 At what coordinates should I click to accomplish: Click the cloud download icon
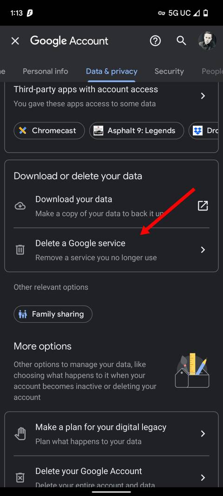pyautogui.click(x=20, y=206)
